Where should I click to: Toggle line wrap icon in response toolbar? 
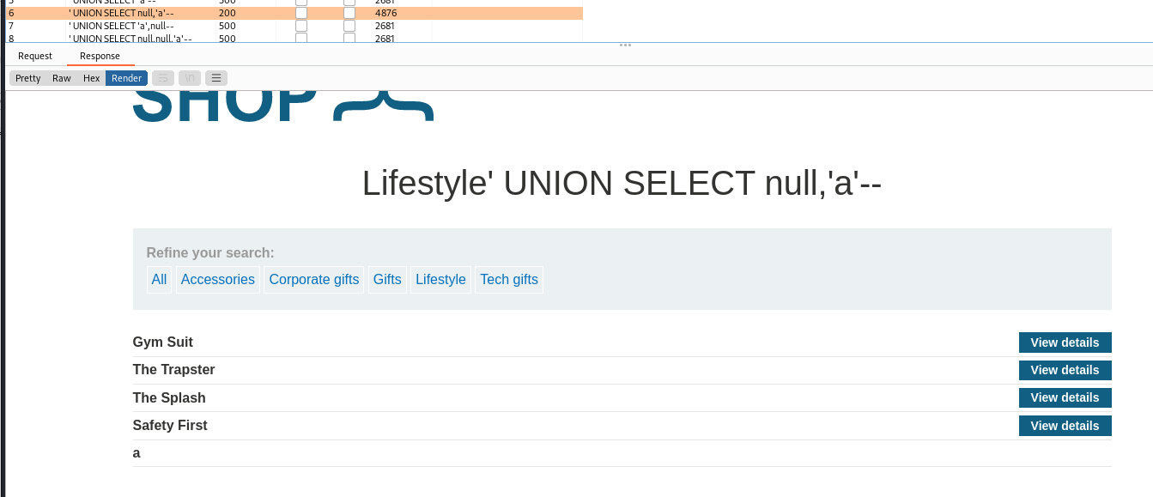coord(162,78)
